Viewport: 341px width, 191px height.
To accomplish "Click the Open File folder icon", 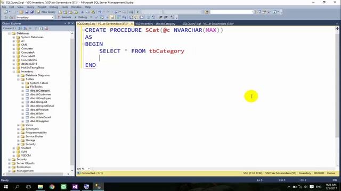I will coord(21,12).
